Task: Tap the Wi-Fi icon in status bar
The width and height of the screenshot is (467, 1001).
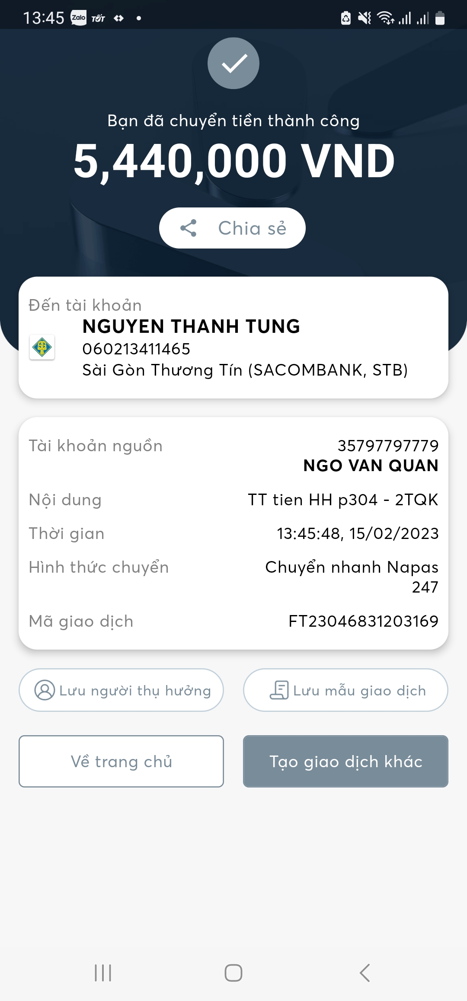Action: (x=385, y=18)
